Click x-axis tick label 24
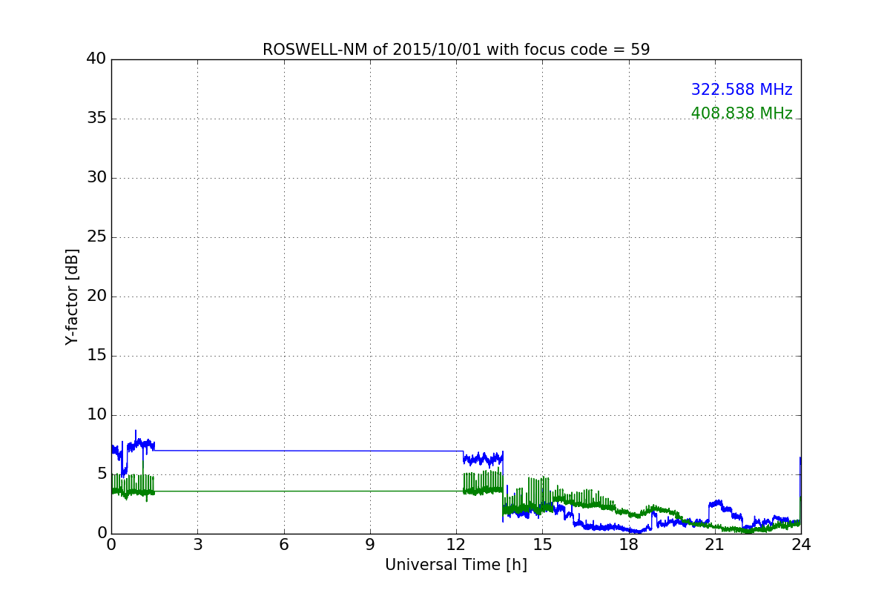The width and height of the screenshot is (890, 593). [x=801, y=545]
